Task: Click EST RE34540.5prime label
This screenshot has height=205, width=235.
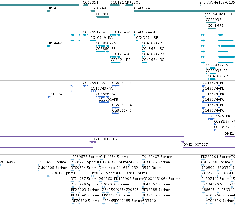Action: [x=85, y=195]
